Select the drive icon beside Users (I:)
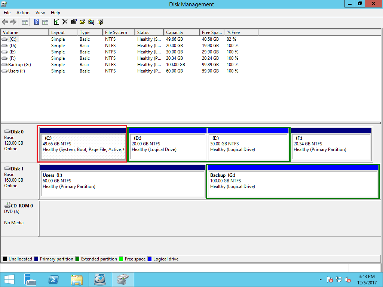The height and width of the screenshot is (287, 383). point(4,71)
